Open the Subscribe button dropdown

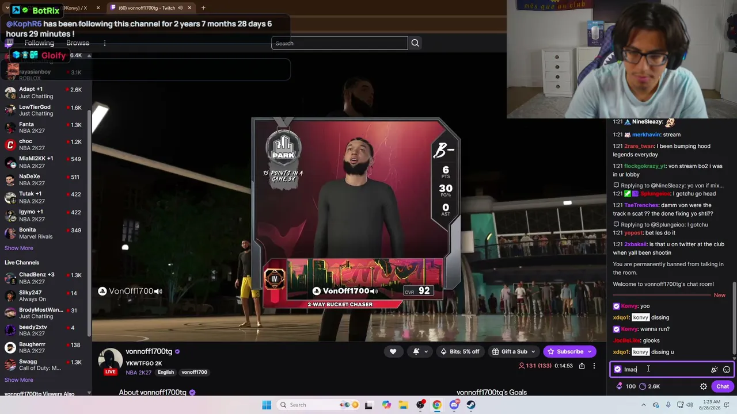[x=590, y=351]
